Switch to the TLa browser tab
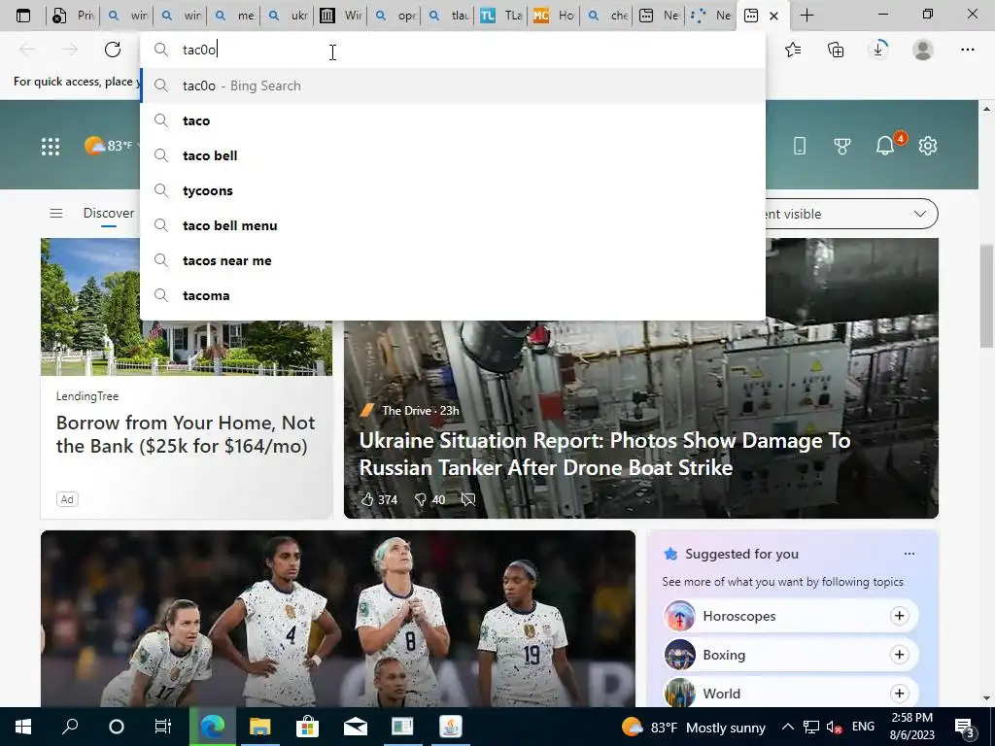 (501, 16)
